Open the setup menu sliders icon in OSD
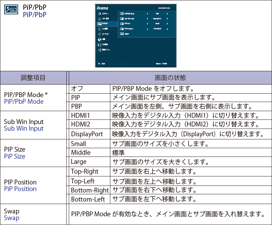This screenshot has width=272, height=225. 100,50
